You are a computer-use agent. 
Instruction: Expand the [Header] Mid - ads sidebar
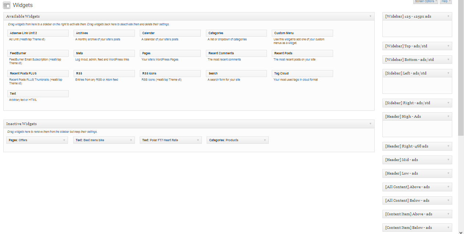point(448,160)
